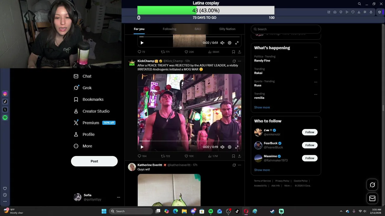Repost the KickChamp post
Viewport: 385px width, 216px height.
[165, 156]
